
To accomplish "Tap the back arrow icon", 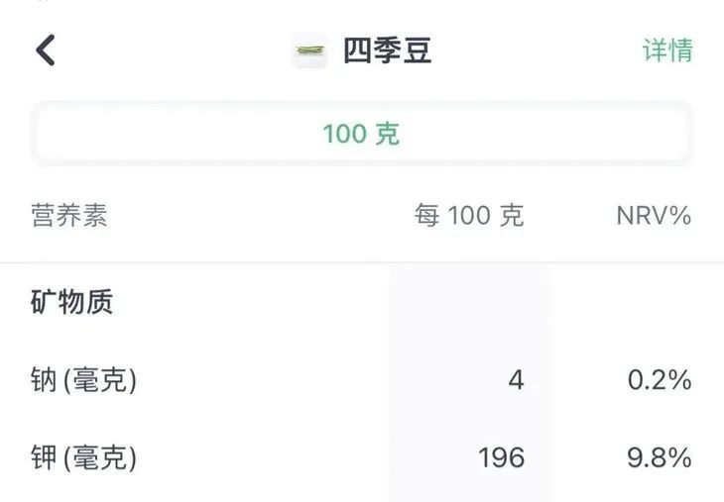I will tap(46, 50).
